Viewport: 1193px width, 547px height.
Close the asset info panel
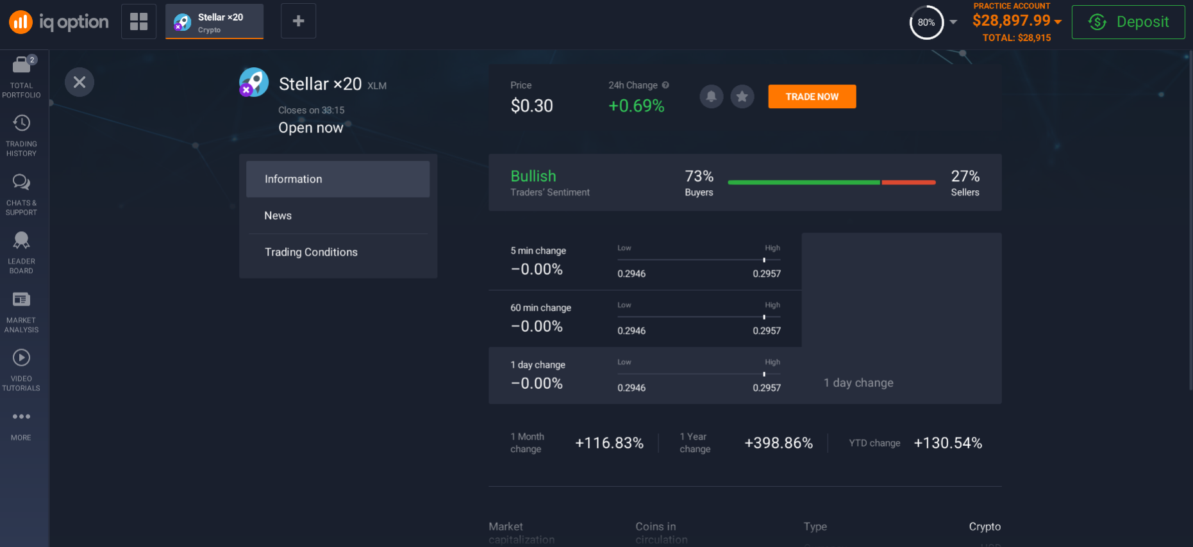(x=79, y=82)
